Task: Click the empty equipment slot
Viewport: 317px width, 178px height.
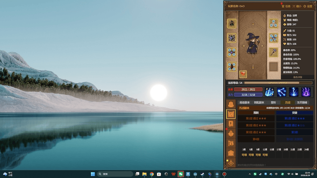Action: click(x=273, y=67)
